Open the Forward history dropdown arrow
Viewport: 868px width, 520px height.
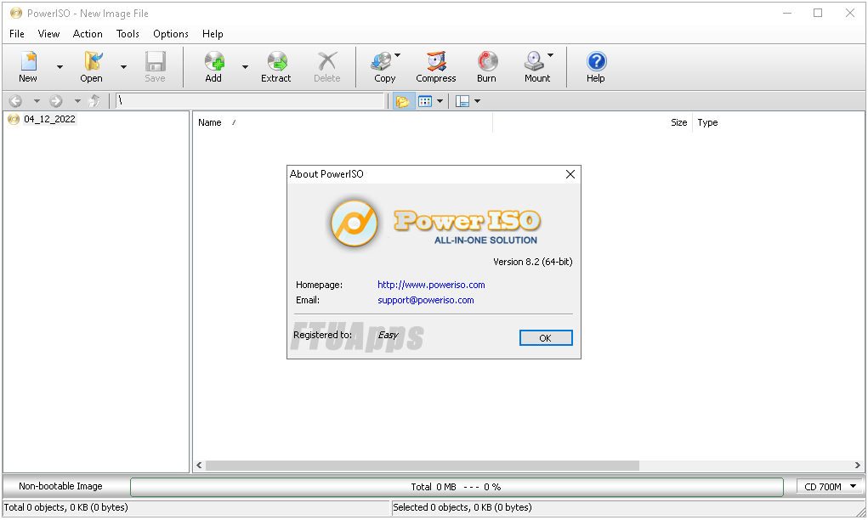click(x=77, y=100)
